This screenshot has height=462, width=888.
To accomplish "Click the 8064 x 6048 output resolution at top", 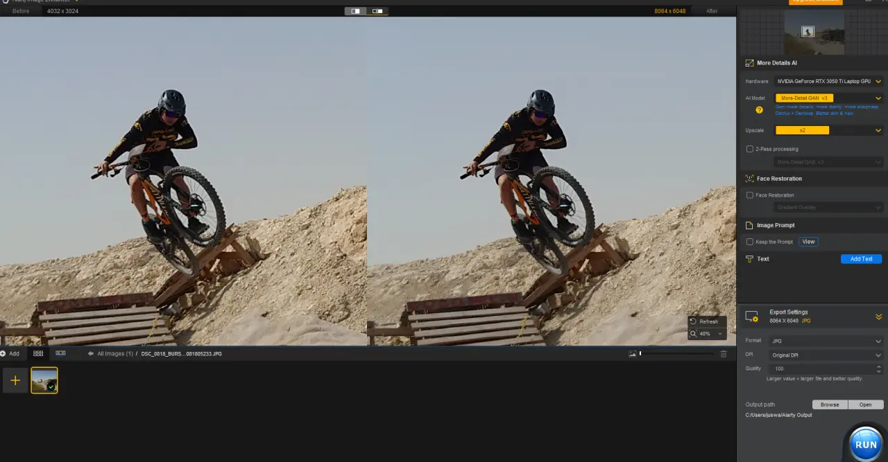I will 670,11.
